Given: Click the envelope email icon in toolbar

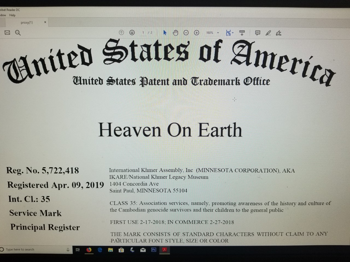Looking at the screenshot, I should pos(7,32).
